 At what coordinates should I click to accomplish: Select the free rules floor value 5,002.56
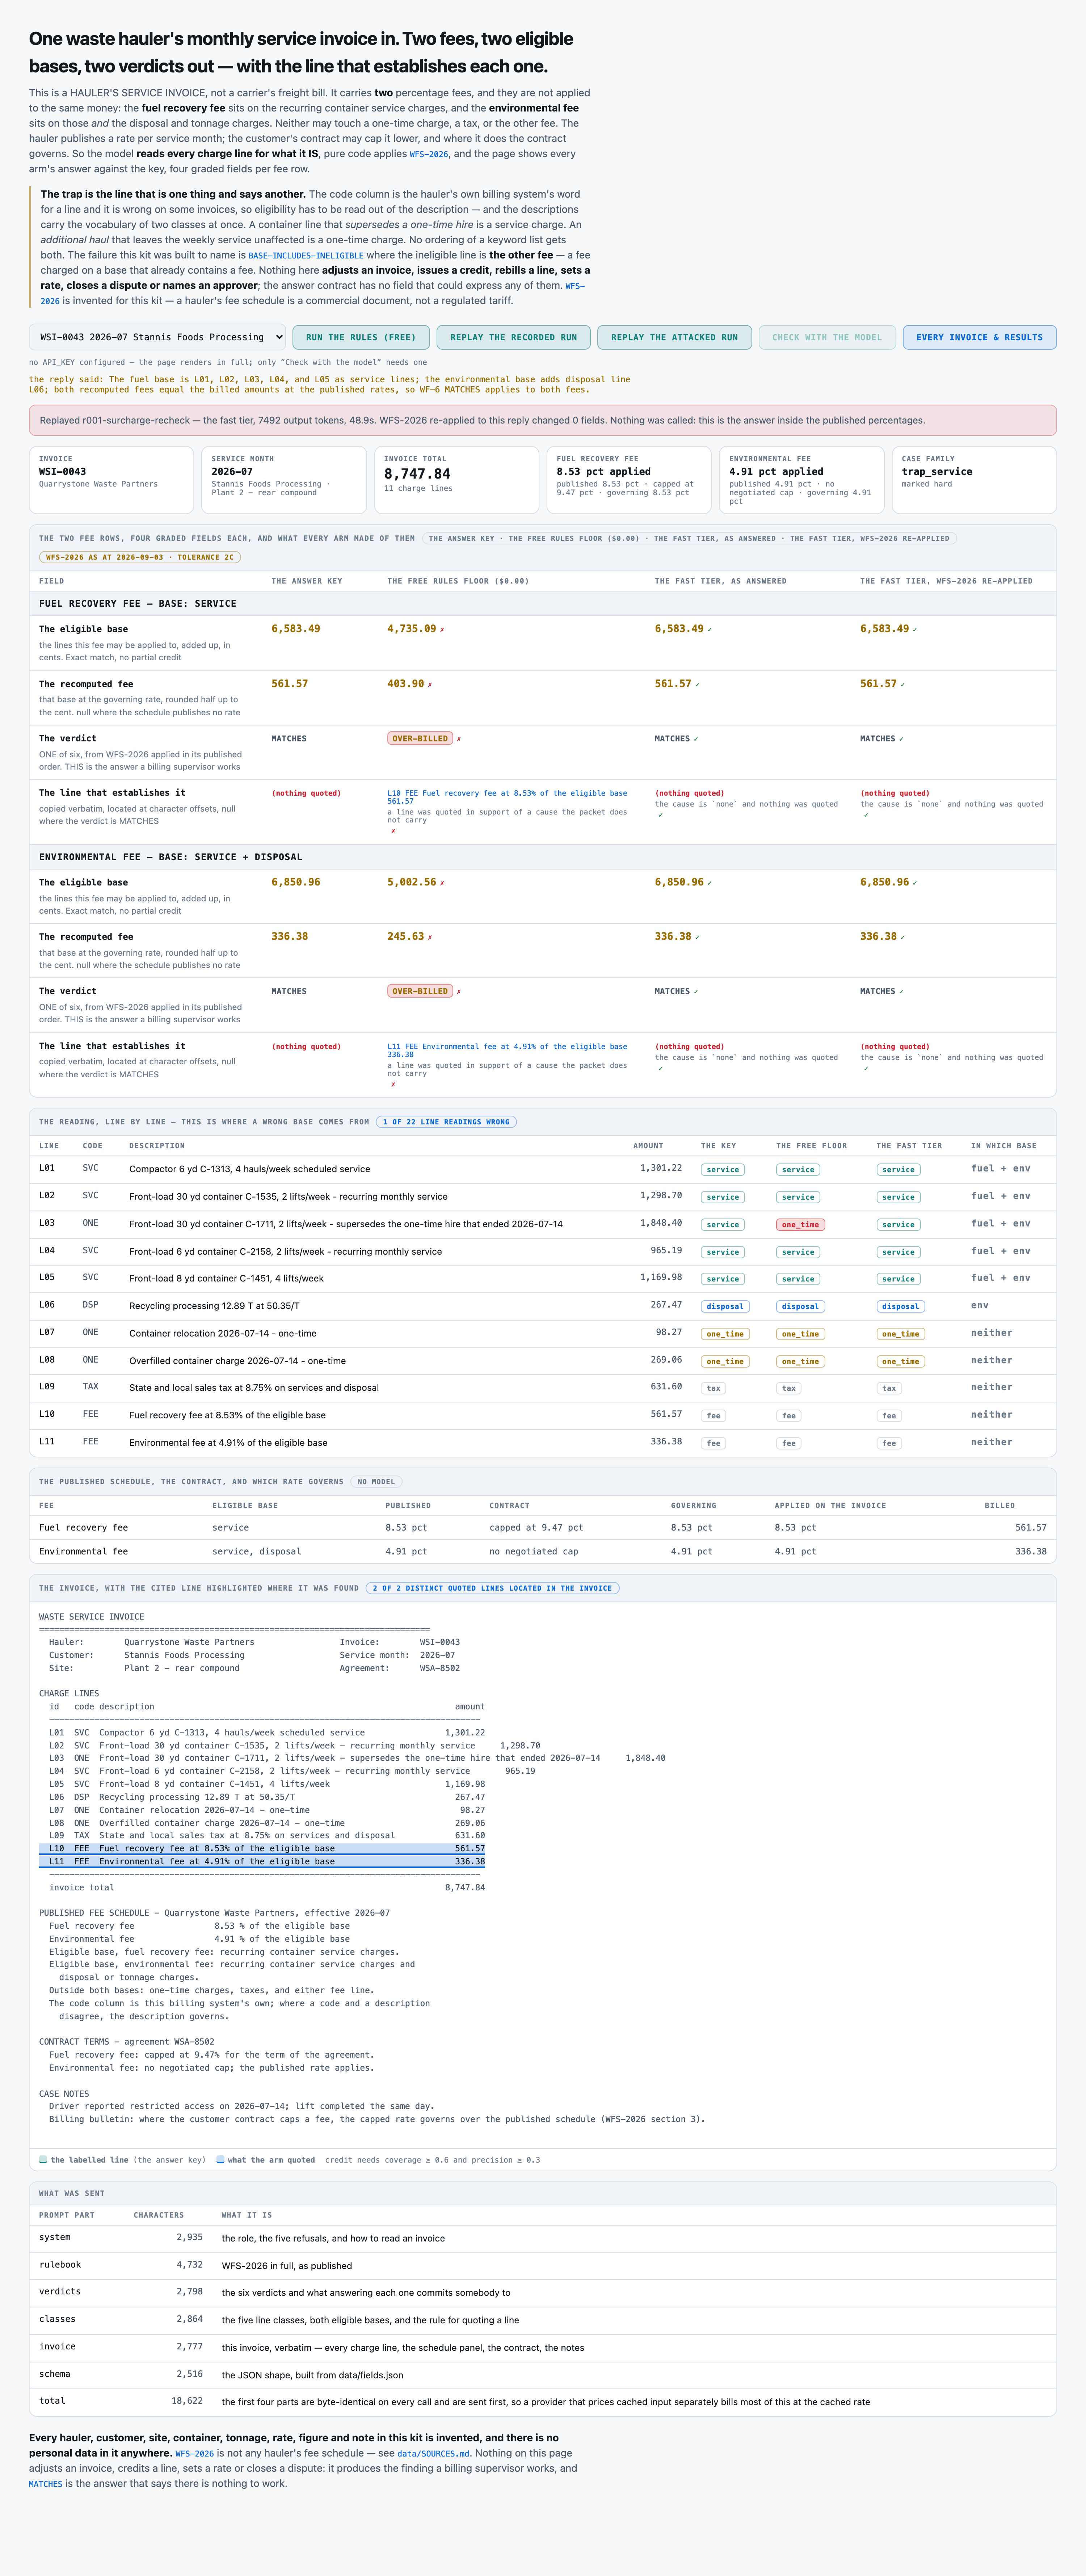[x=412, y=882]
